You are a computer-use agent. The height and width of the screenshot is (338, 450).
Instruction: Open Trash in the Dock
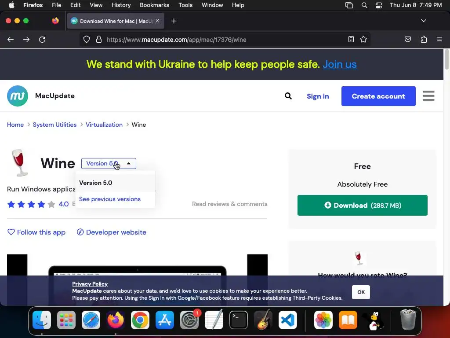pyautogui.click(x=408, y=320)
